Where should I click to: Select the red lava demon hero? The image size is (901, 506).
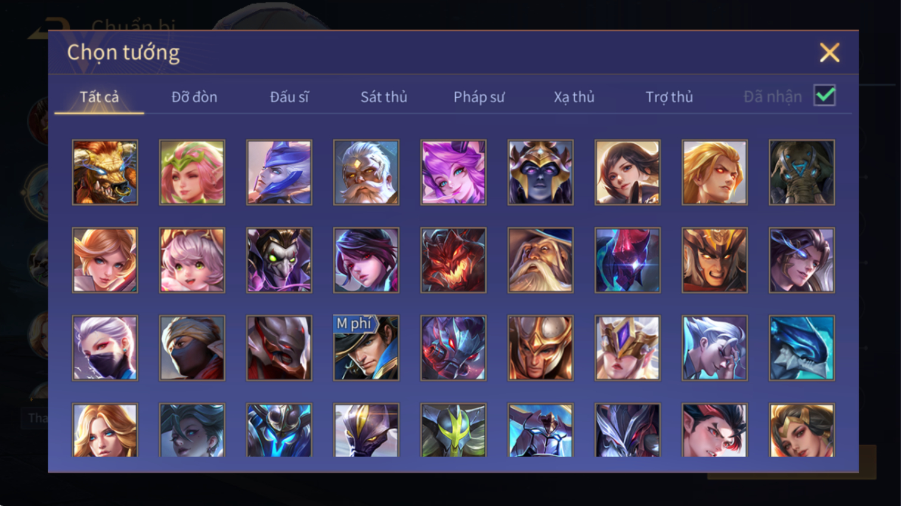point(453,260)
